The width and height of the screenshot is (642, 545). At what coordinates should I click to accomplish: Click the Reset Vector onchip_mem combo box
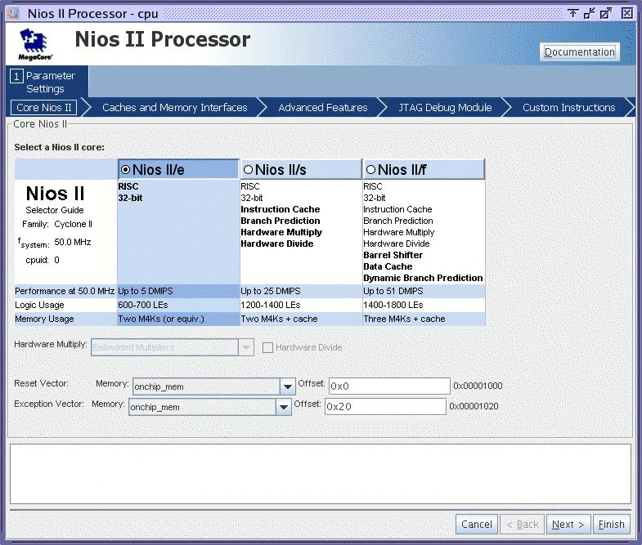point(213,386)
